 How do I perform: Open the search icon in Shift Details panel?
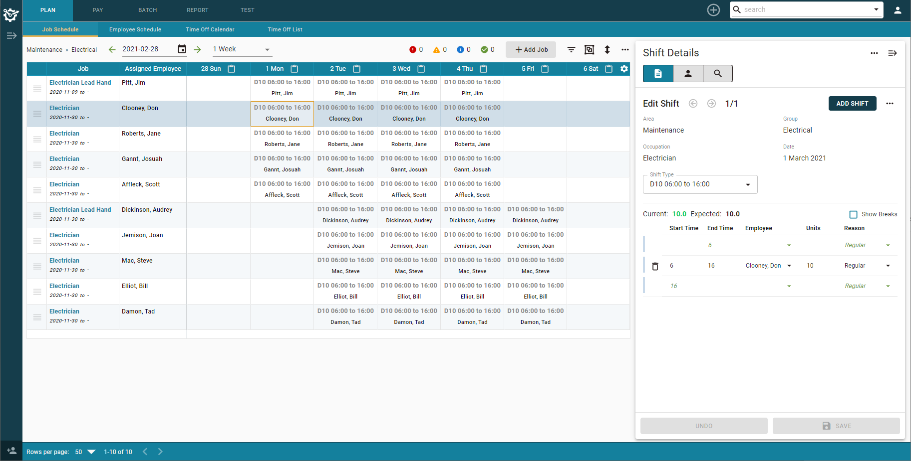(x=717, y=73)
